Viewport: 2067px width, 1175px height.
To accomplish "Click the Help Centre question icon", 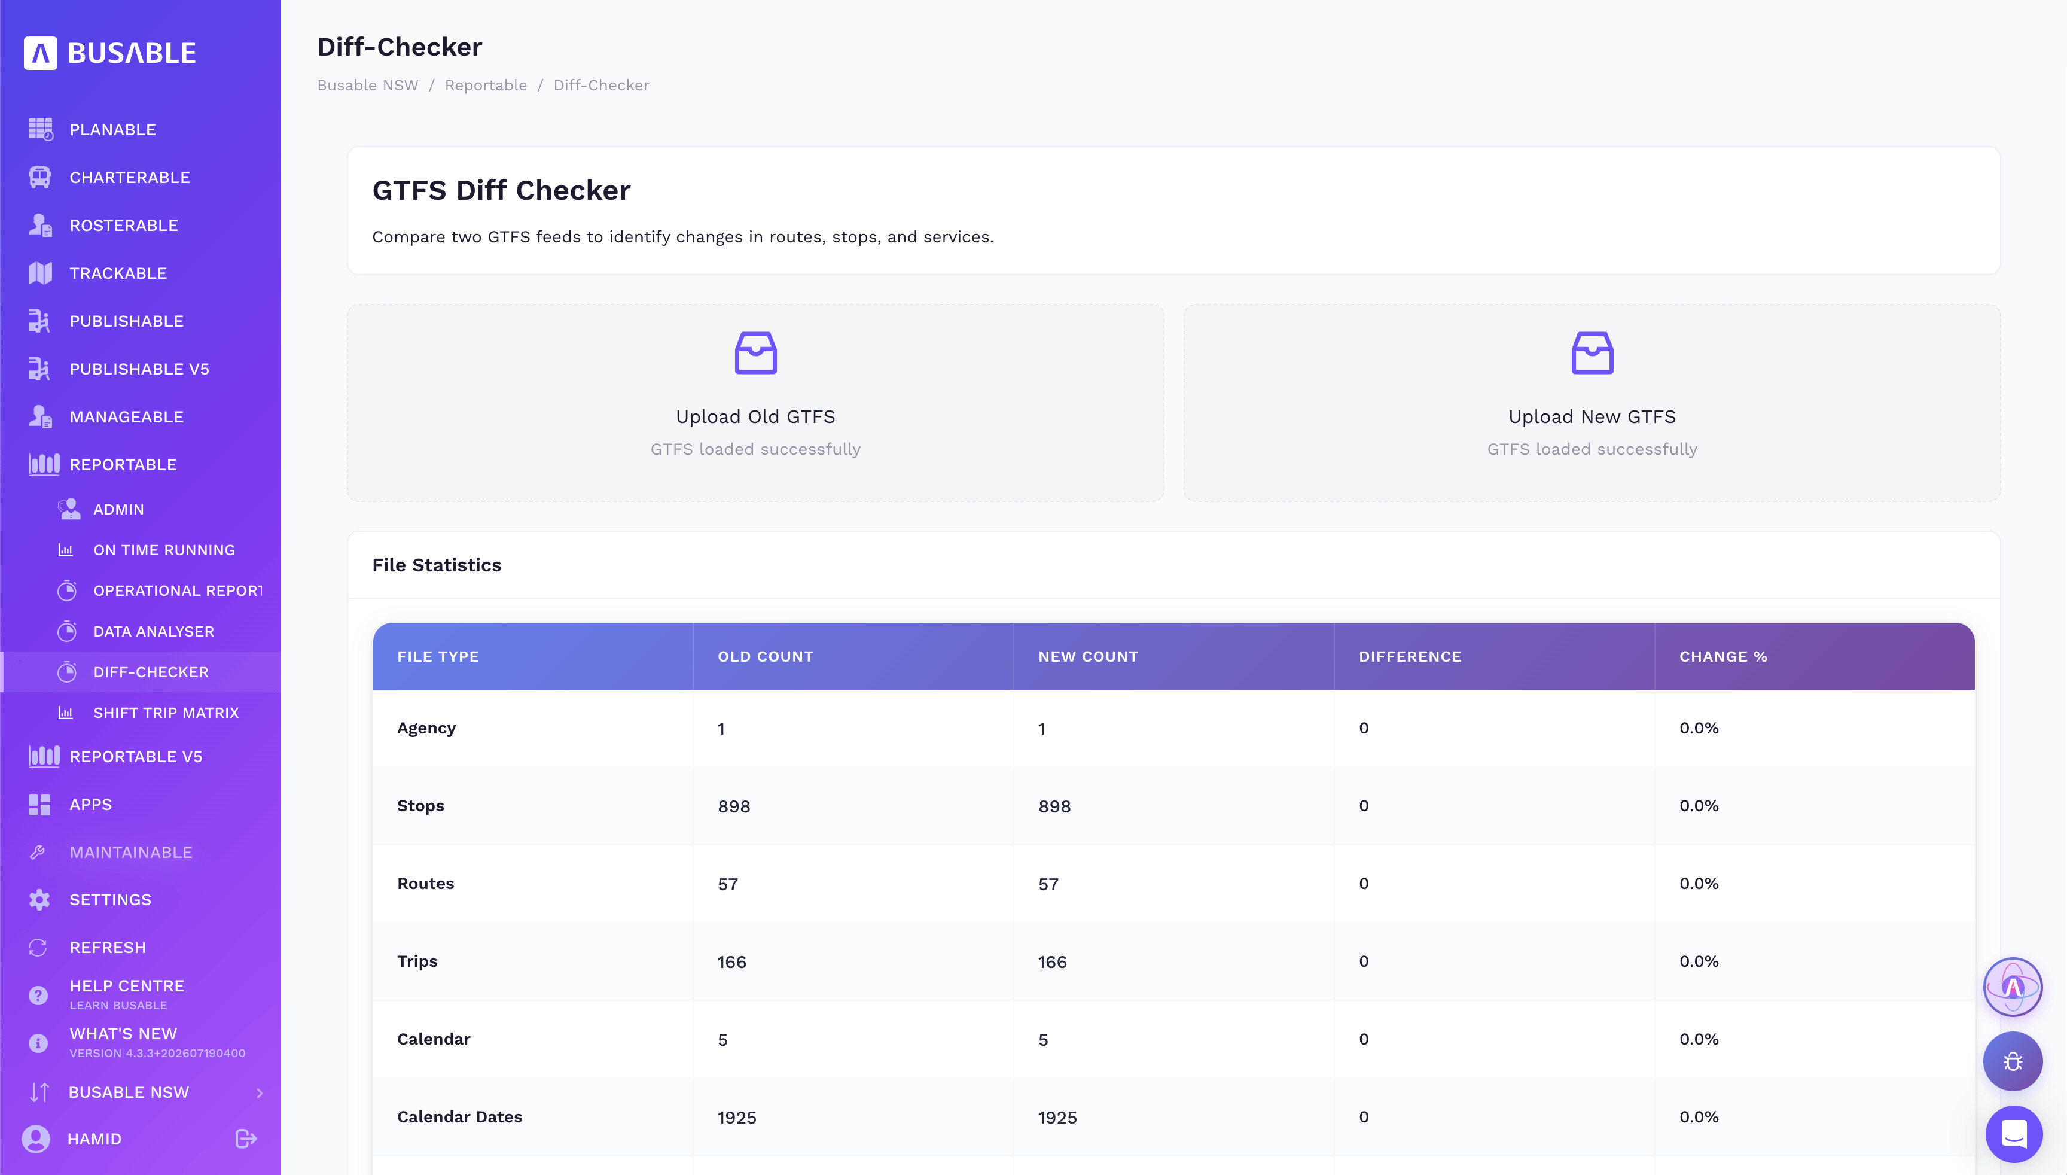I will point(38,995).
